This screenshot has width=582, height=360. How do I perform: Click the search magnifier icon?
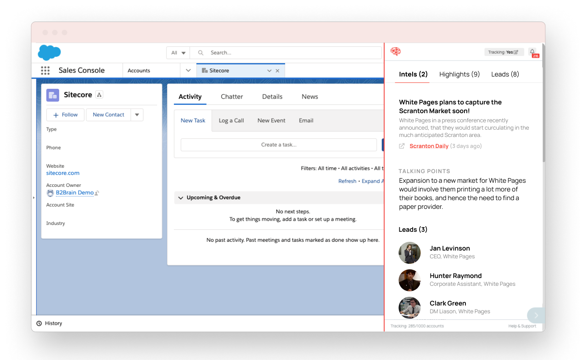[200, 52]
